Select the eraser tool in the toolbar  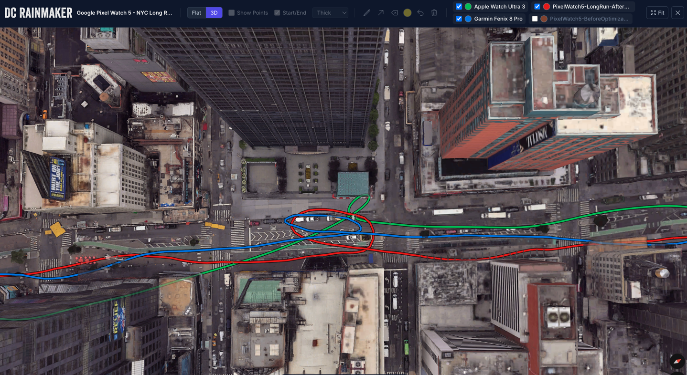pyautogui.click(x=394, y=13)
